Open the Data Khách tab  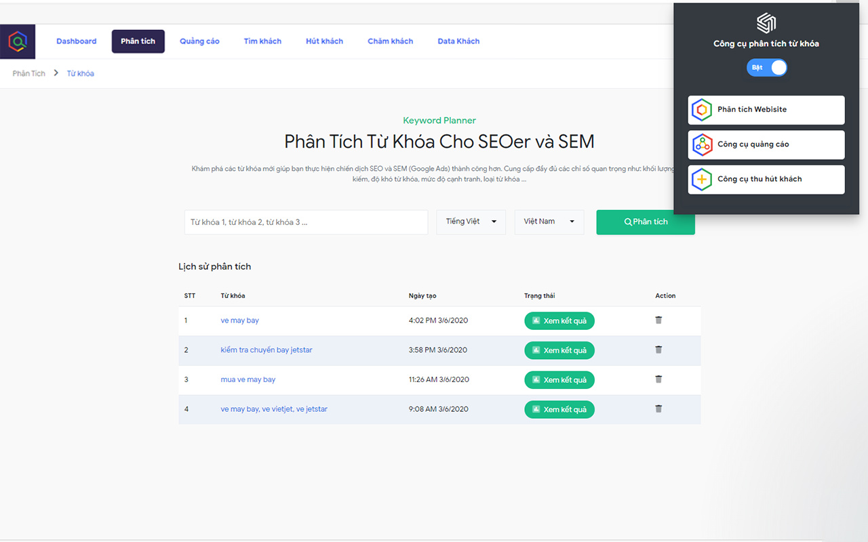[x=458, y=41]
